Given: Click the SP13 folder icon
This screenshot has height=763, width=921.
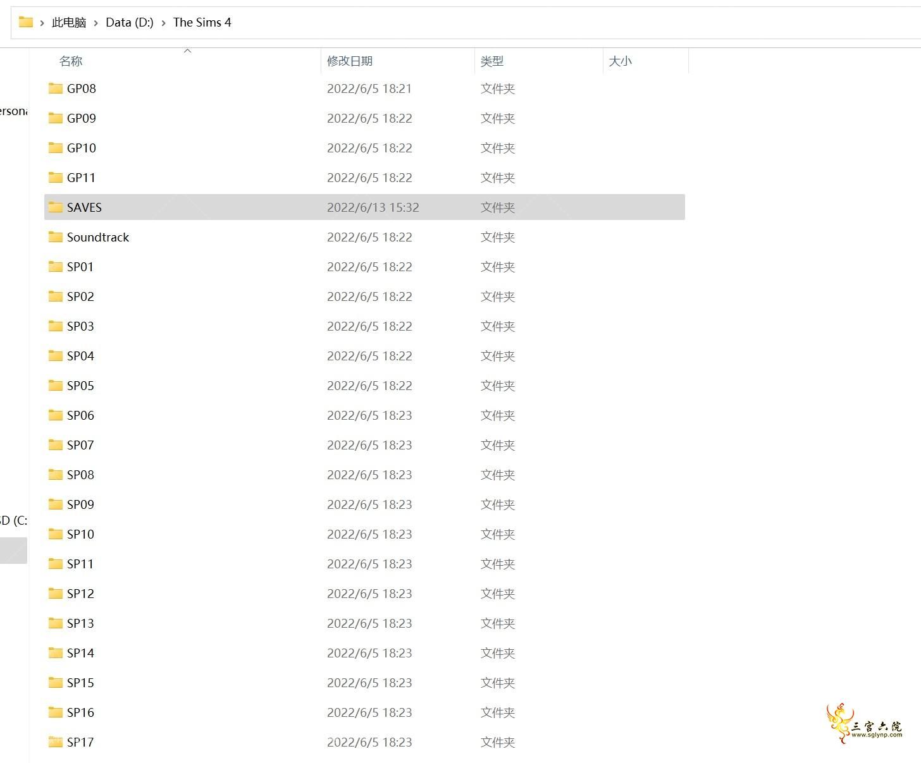Looking at the screenshot, I should (x=56, y=623).
